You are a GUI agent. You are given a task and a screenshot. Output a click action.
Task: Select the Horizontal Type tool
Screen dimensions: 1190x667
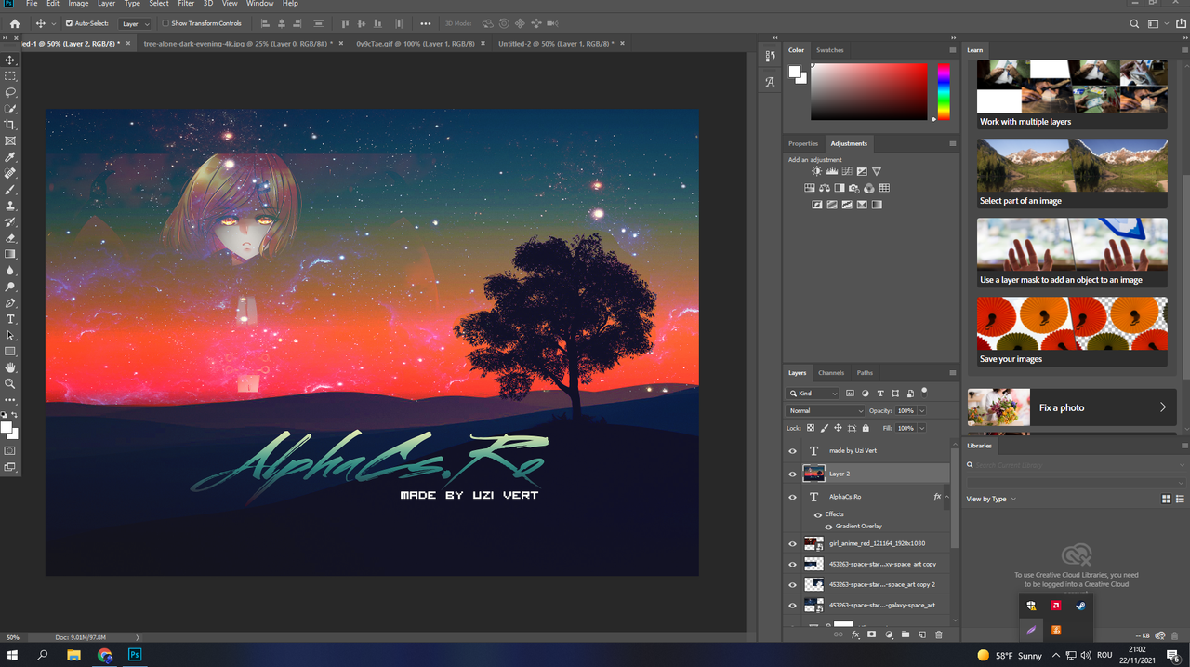tap(10, 319)
